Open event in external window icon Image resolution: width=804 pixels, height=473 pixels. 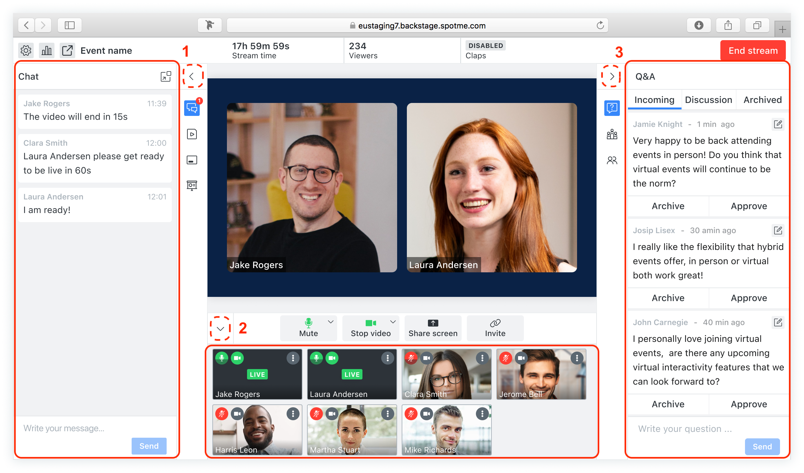[x=67, y=51]
